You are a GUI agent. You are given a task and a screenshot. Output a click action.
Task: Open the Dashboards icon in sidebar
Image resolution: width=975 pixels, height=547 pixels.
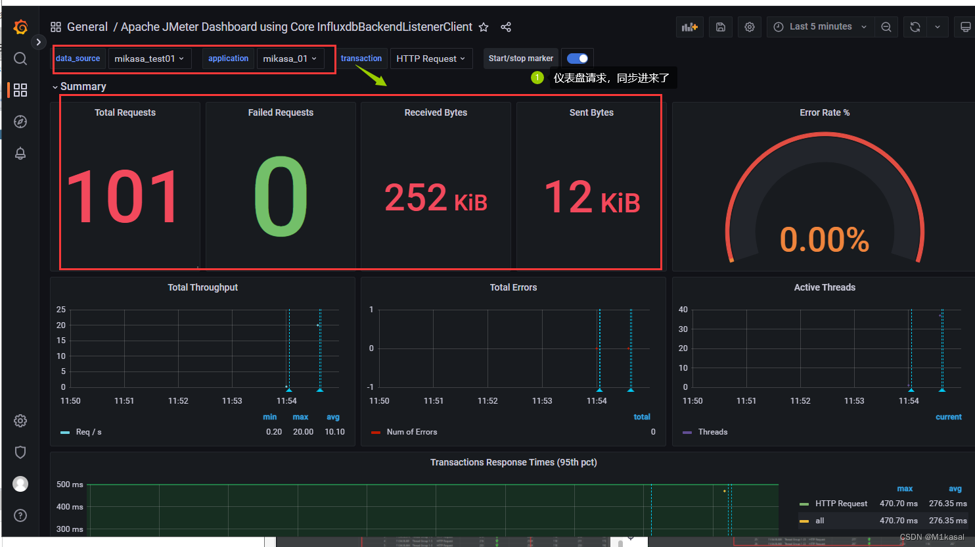point(20,90)
